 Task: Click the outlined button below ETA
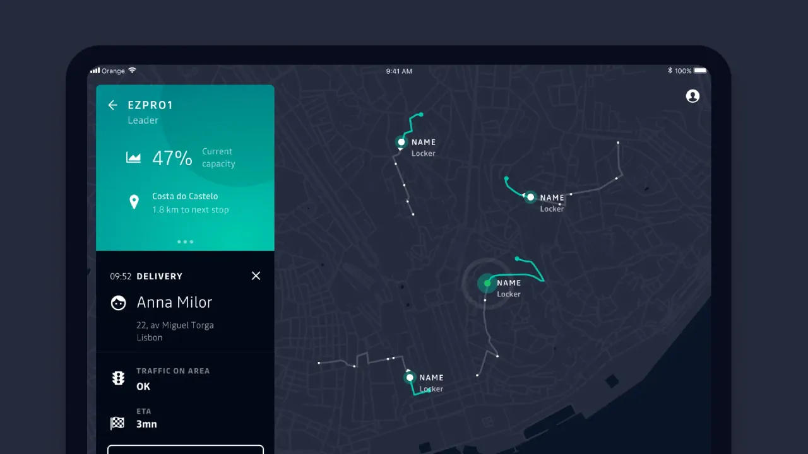tap(185, 449)
